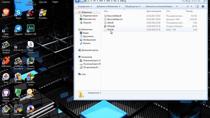Launch the blue Skype desktop shortcut

click(x=18, y=14)
